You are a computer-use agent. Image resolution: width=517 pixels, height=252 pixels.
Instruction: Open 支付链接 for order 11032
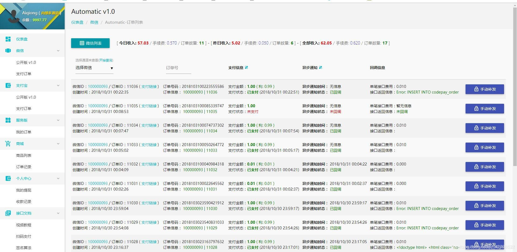149,164
